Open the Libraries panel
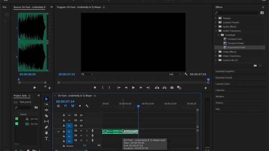269x151 pixels. tap(220, 90)
